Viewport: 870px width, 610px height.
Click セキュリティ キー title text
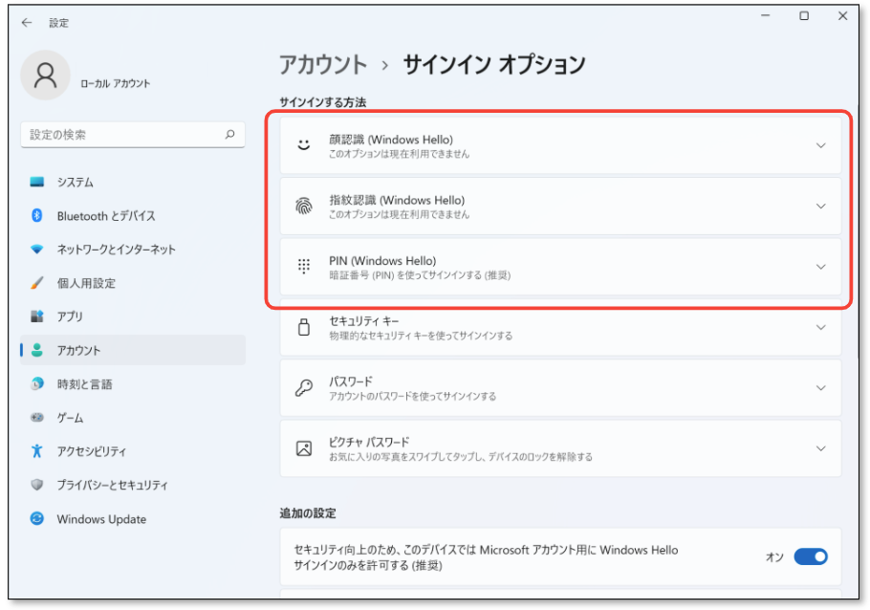[364, 321]
